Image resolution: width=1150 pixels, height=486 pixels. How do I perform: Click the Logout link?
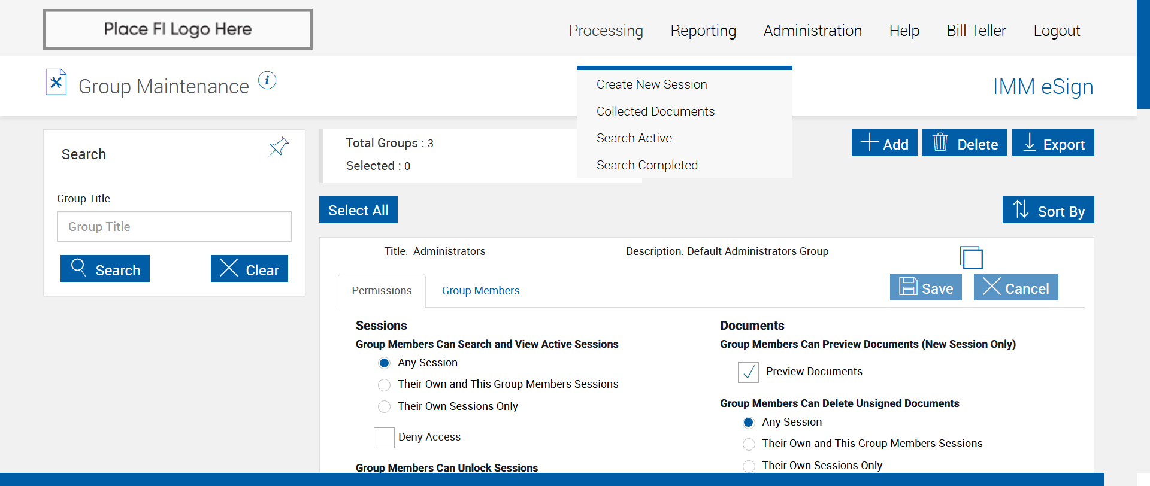(1057, 31)
